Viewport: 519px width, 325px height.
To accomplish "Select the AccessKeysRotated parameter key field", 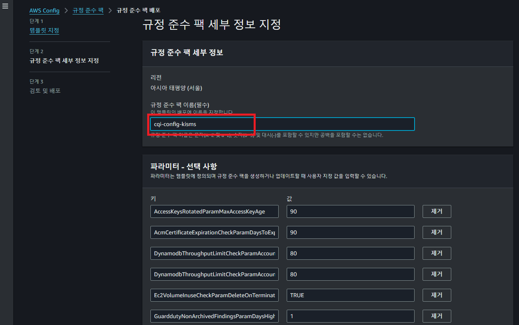I will [214, 211].
